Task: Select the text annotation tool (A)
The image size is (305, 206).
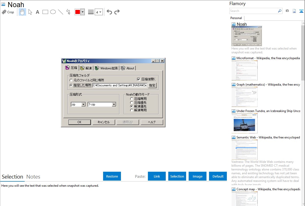Action: (37, 12)
